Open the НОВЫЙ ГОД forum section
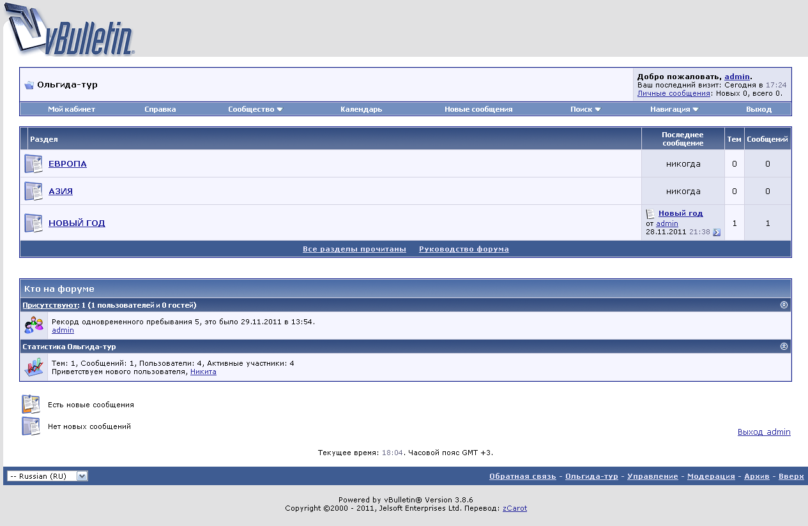The image size is (808, 526). click(x=77, y=223)
